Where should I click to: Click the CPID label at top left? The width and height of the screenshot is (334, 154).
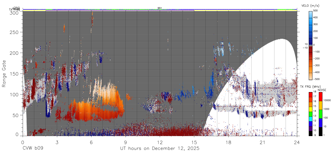click(17, 8)
